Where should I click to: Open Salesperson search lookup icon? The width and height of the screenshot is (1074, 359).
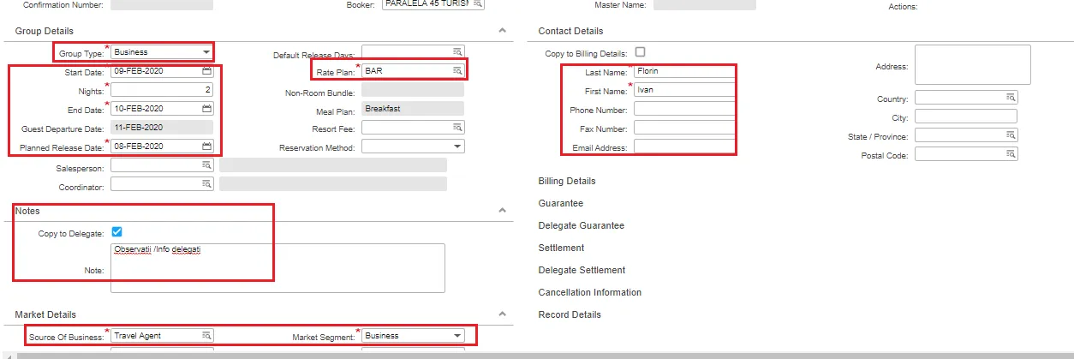coord(206,165)
